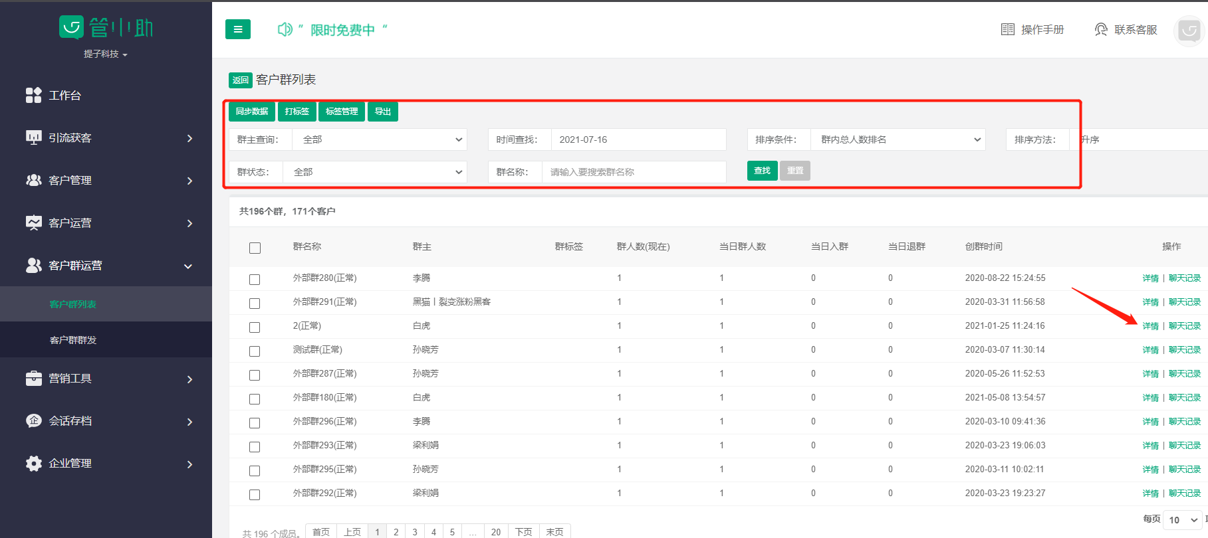Open 详情 for 测试群(正常)

pyautogui.click(x=1151, y=350)
